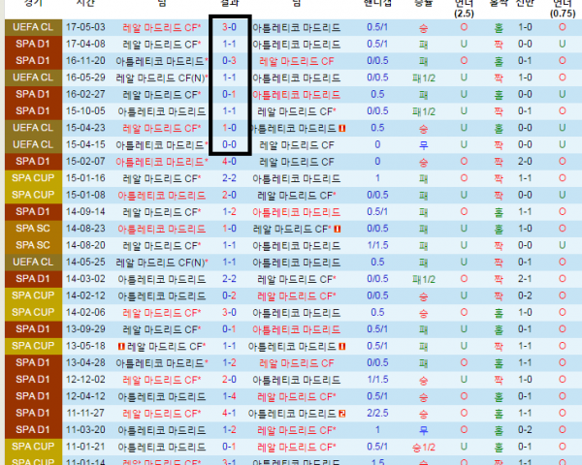The width and height of the screenshot is (582, 465).
Task: Click the date 12-12-02
Action: click(x=85, y=380)
